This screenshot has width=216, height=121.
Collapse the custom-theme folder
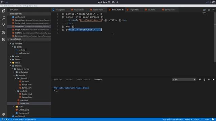pos(12,69)
